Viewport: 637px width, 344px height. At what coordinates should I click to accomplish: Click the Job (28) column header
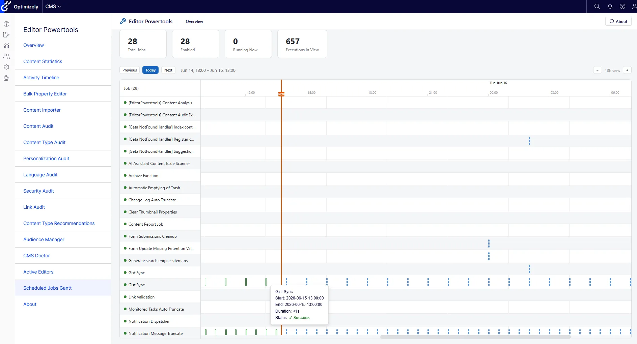tap(160, 88)
